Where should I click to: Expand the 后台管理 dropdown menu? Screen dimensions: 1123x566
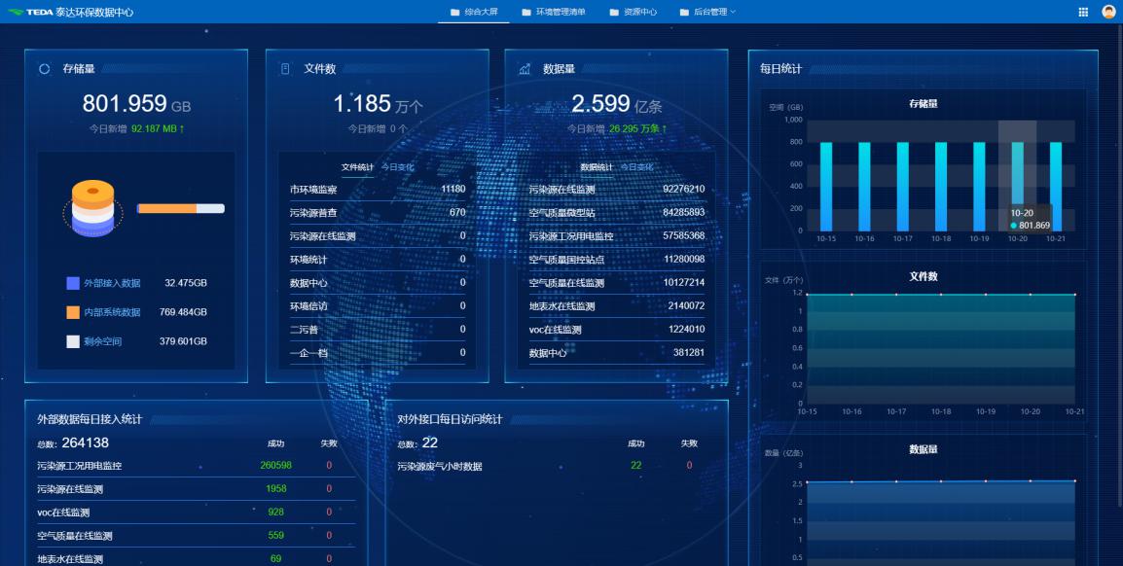pos(707,13)
